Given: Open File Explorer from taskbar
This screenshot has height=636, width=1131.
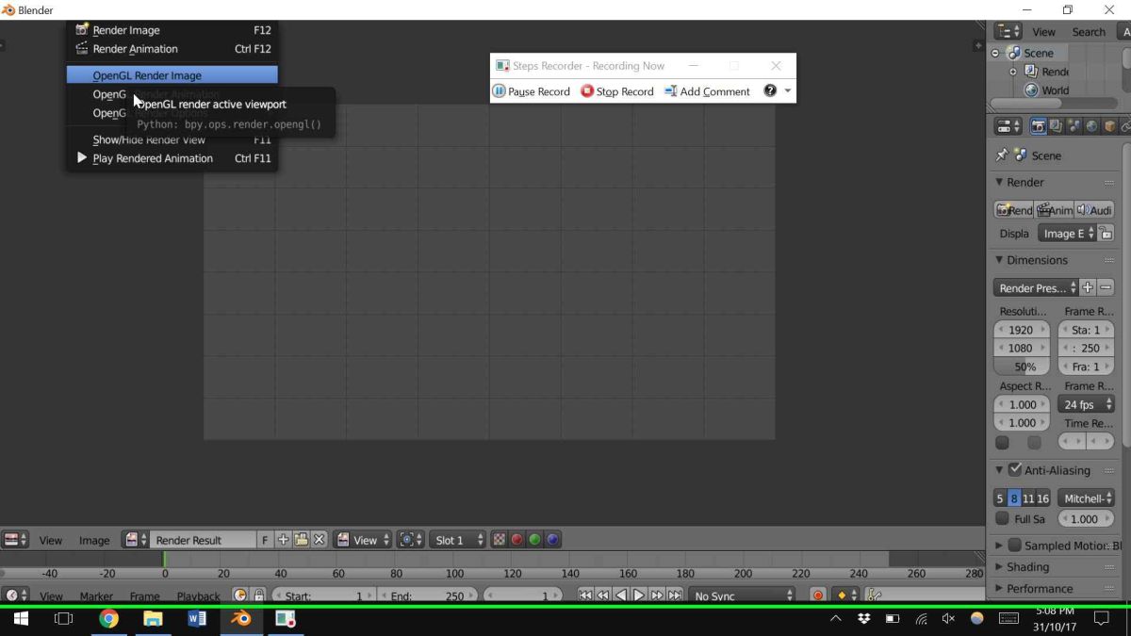Looking at the screenshot, I should pos(153,619).
